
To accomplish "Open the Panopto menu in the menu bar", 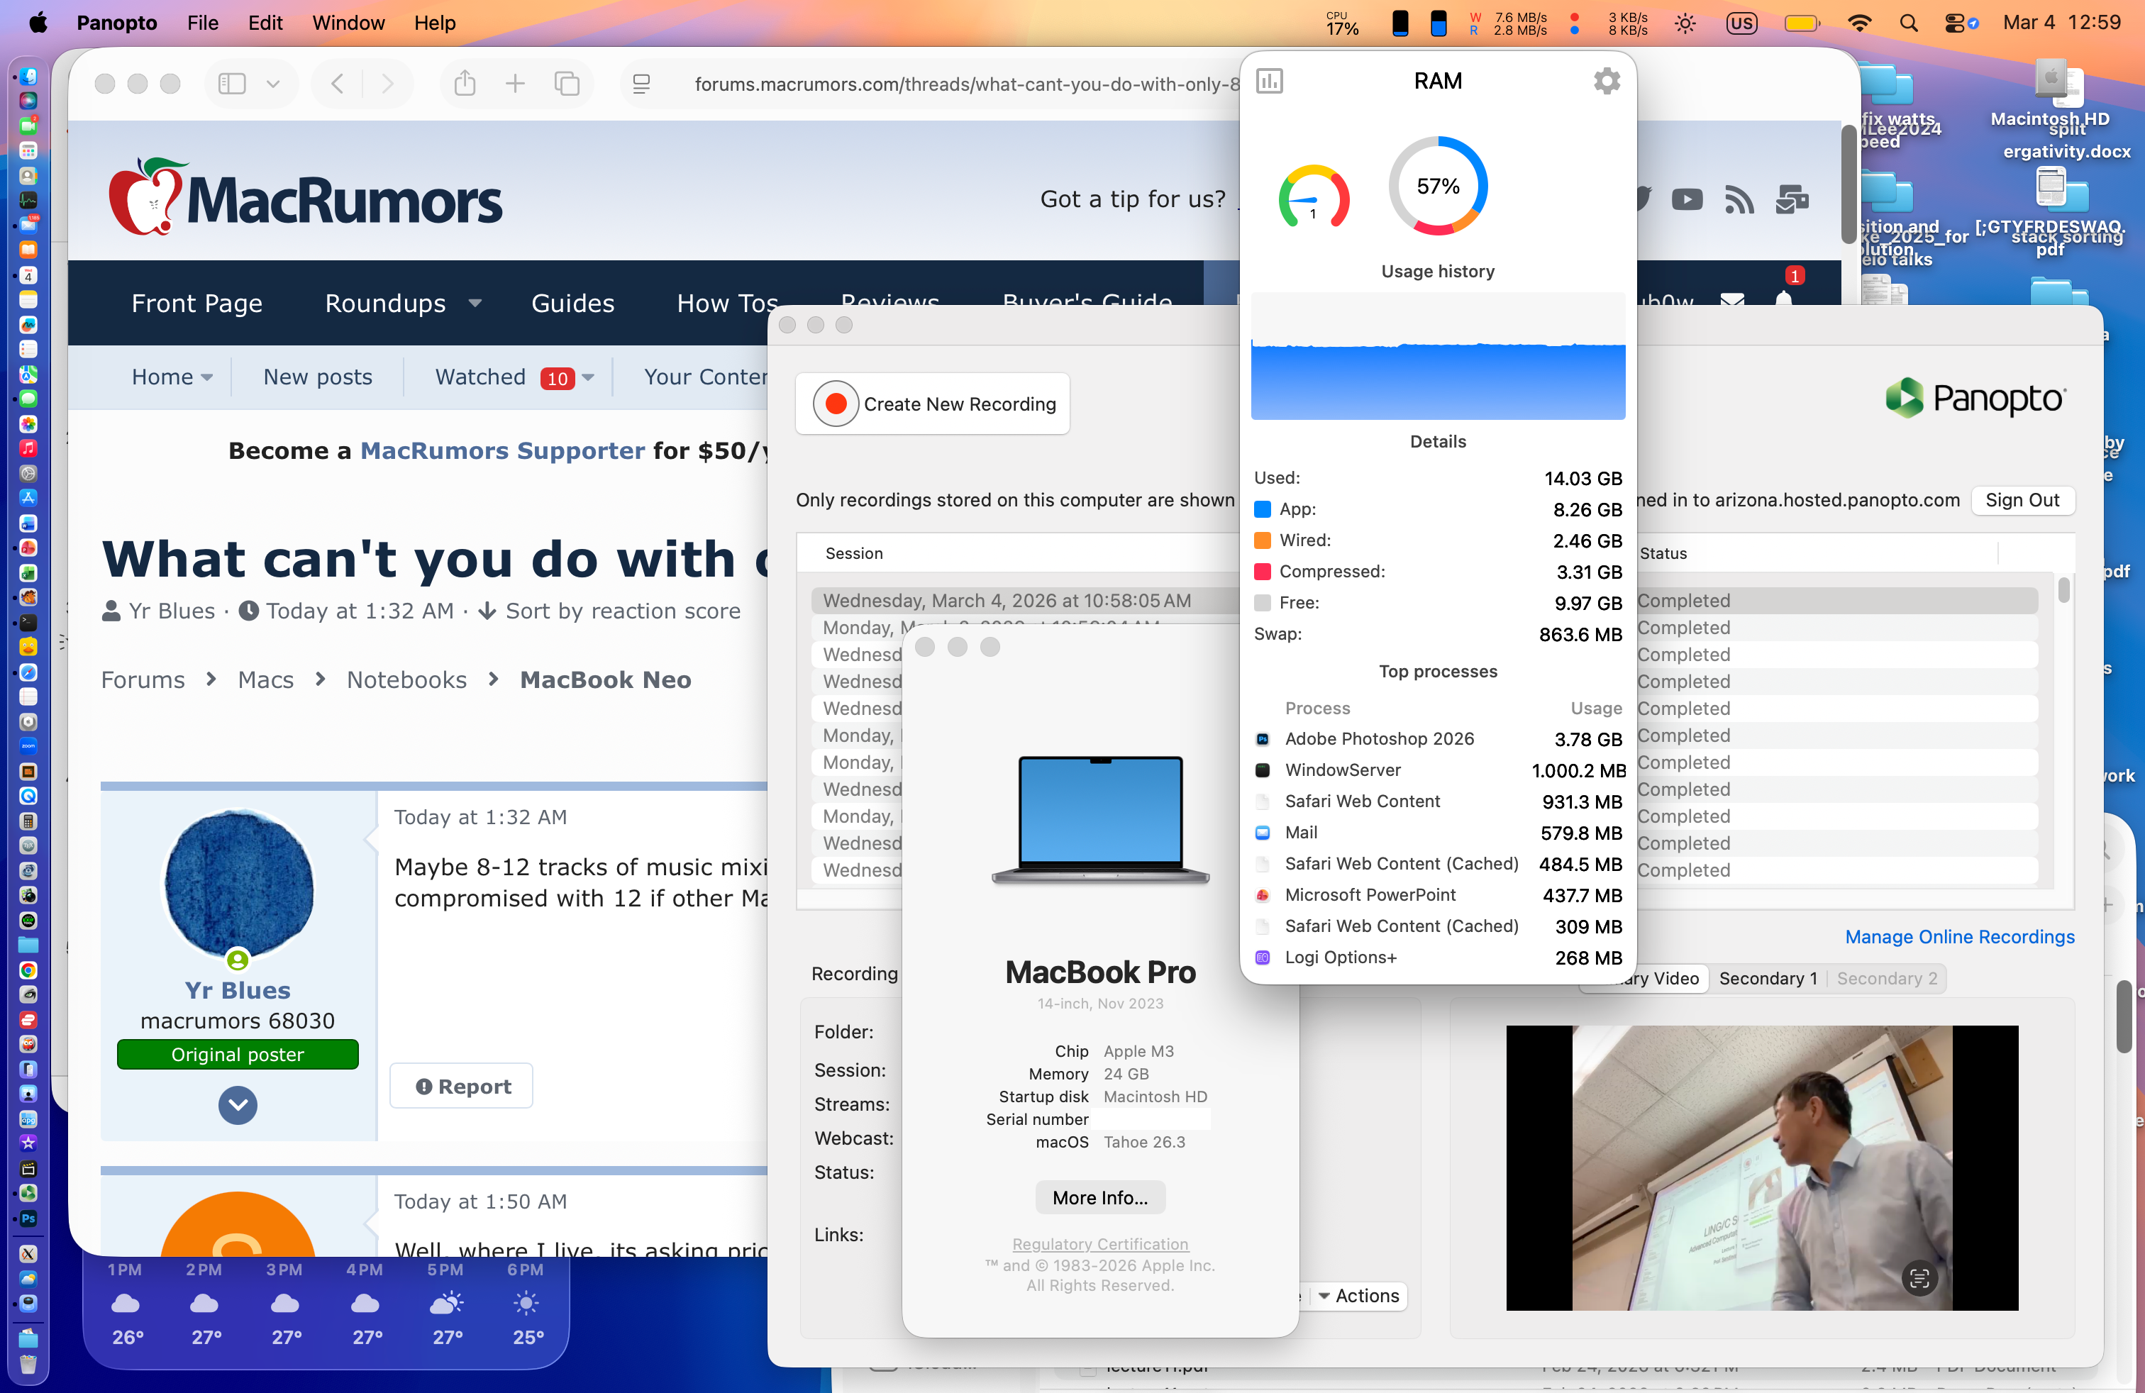I will 116,23.
